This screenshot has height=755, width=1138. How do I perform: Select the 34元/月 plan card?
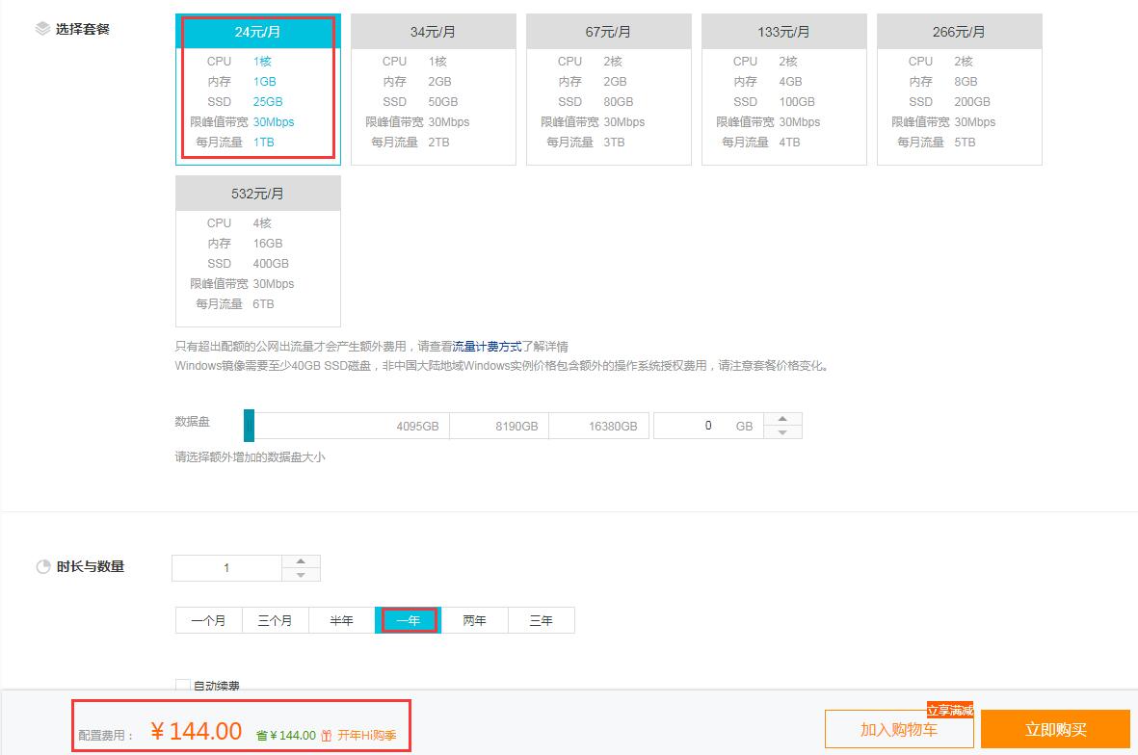pos(433,89)
